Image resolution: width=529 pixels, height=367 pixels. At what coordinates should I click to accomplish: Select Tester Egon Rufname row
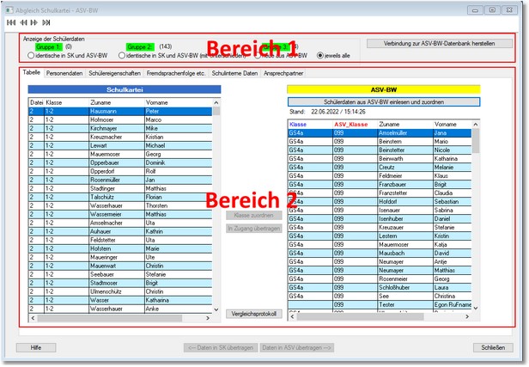click(x=380, y=304)
